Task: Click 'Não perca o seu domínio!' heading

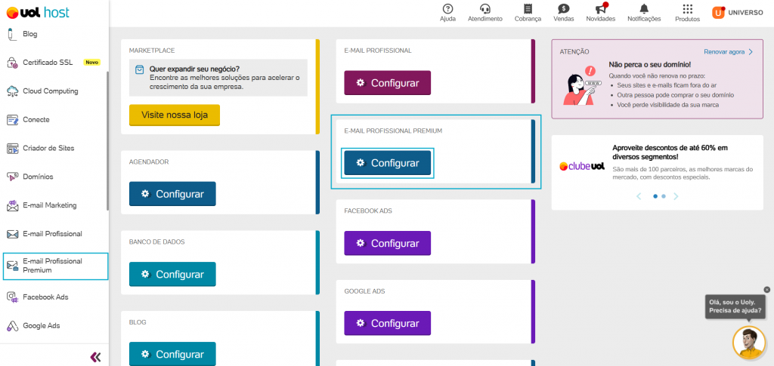Action: (x=650, y=65)
